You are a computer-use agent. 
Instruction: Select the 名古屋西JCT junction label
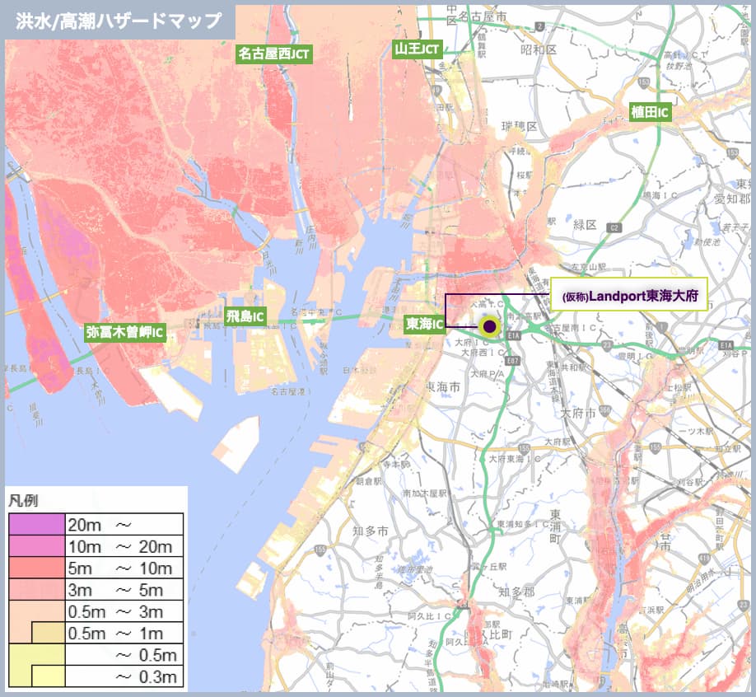(274, 54)
